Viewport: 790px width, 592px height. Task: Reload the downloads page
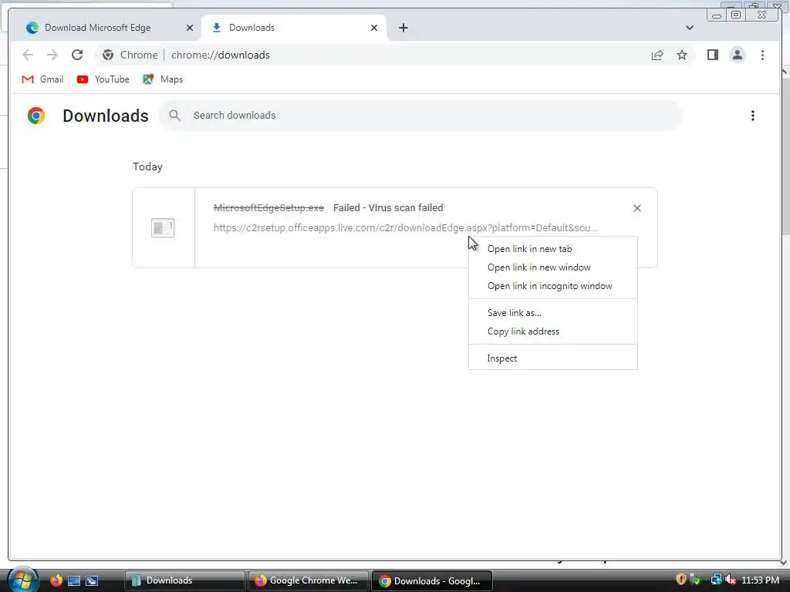click(77, 55)
